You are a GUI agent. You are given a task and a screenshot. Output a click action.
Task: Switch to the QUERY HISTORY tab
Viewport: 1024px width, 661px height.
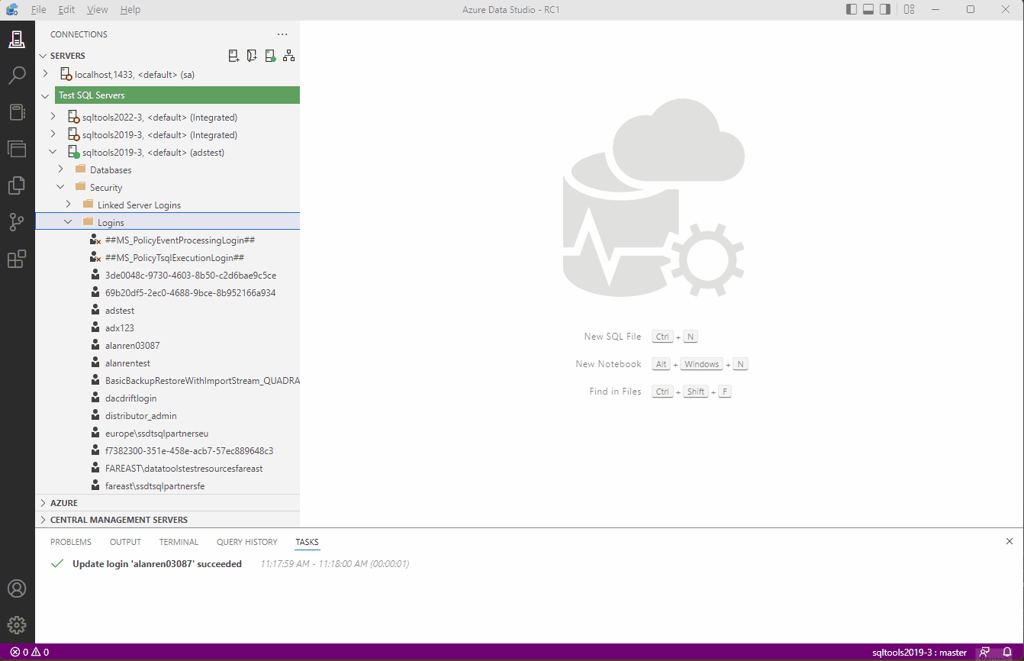coord(246,542)
